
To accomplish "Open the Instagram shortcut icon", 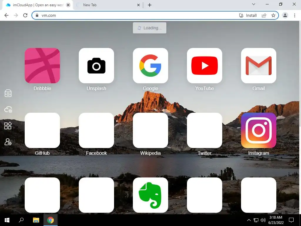I will coord(259,130).
